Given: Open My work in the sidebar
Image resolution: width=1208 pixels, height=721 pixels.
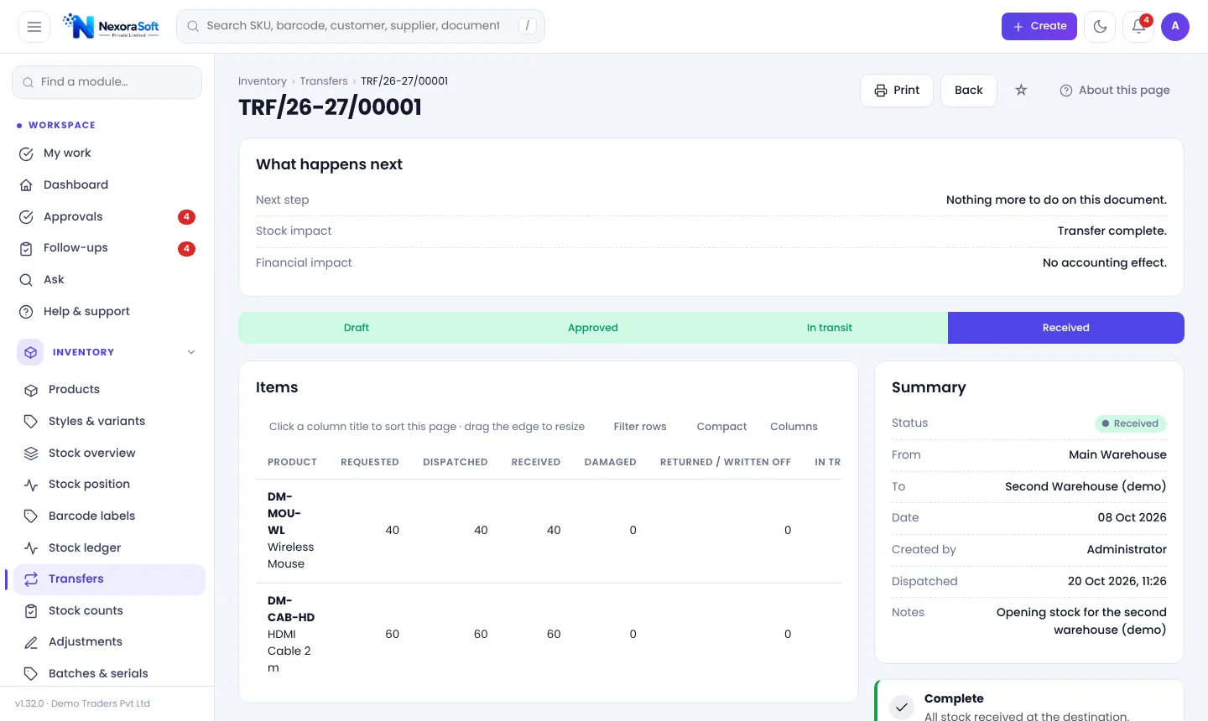Looking at the screenshot, I should pyautogui.click(x=107, y=153).
